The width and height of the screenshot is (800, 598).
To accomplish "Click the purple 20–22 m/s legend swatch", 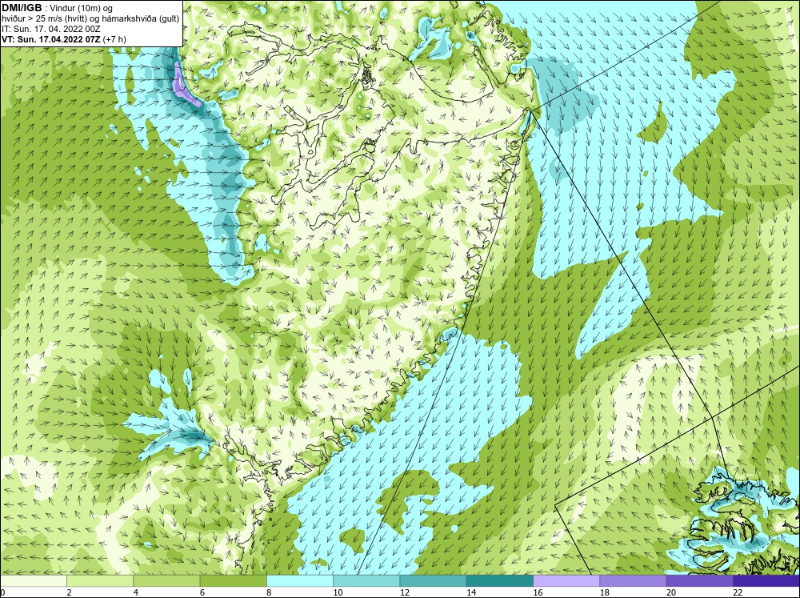I will tap(699, 580).
